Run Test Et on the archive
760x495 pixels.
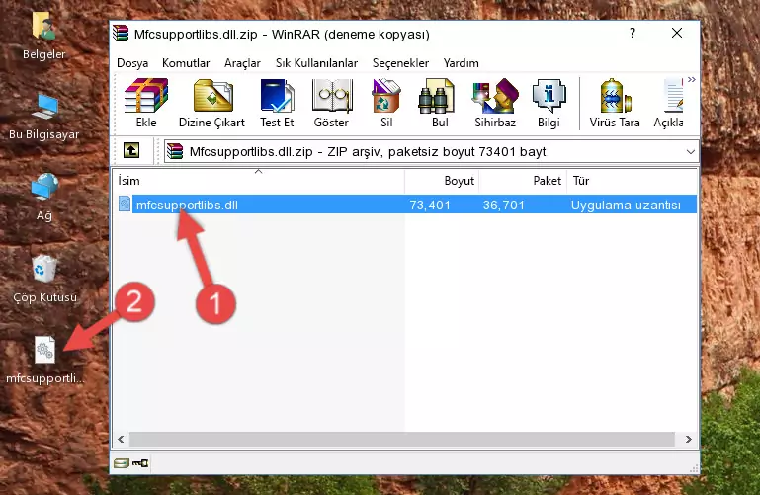[x=277, y=103]
